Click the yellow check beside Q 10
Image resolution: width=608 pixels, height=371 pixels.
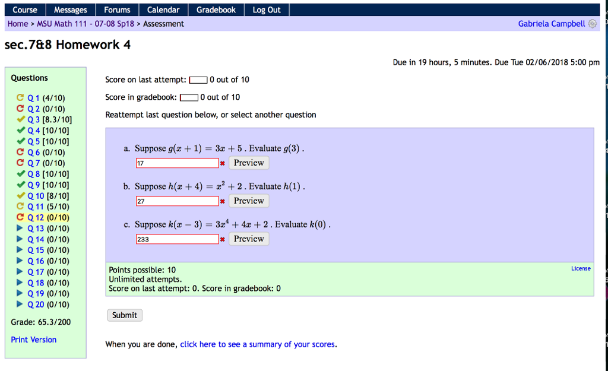tap(21, 195)
